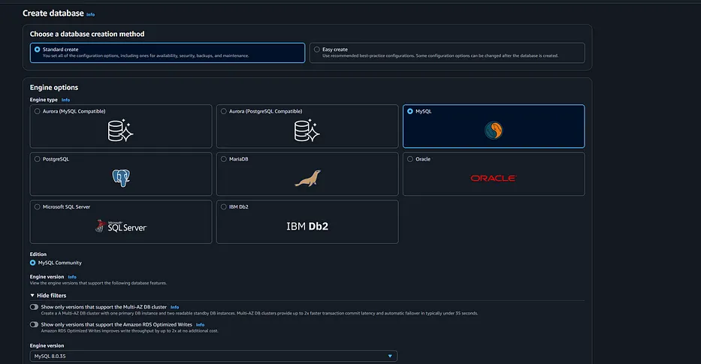Open Info link beside Engine version heading
The height and width of the screenshot is (364, 701).
pos(72,277)
